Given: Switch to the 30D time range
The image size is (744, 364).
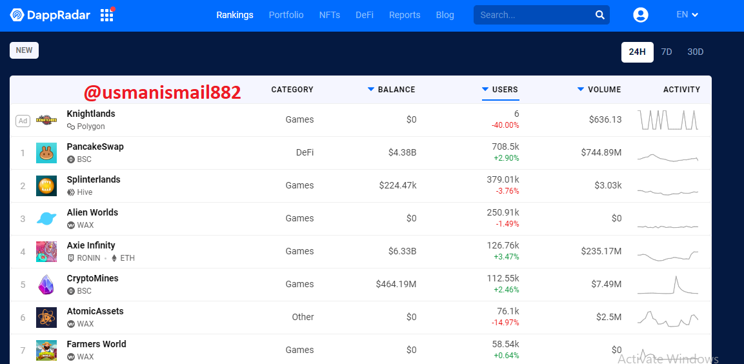Looking at the screenshot, I should coord(695,52).
